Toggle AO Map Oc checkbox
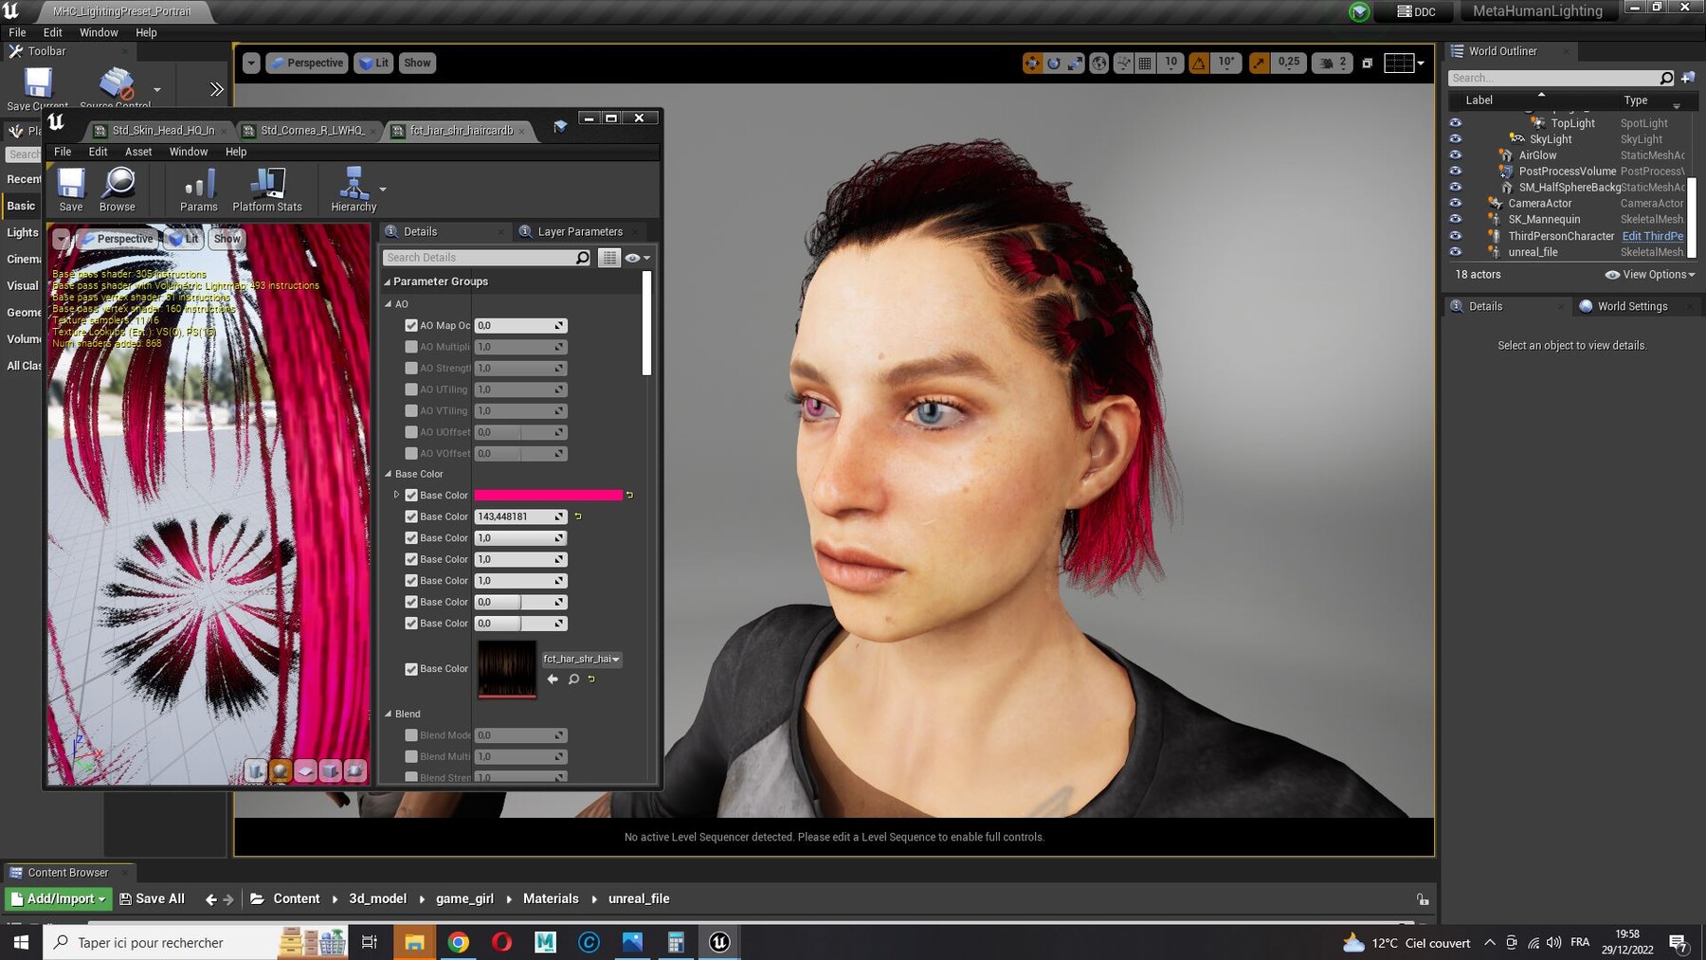 coord(411,325)
